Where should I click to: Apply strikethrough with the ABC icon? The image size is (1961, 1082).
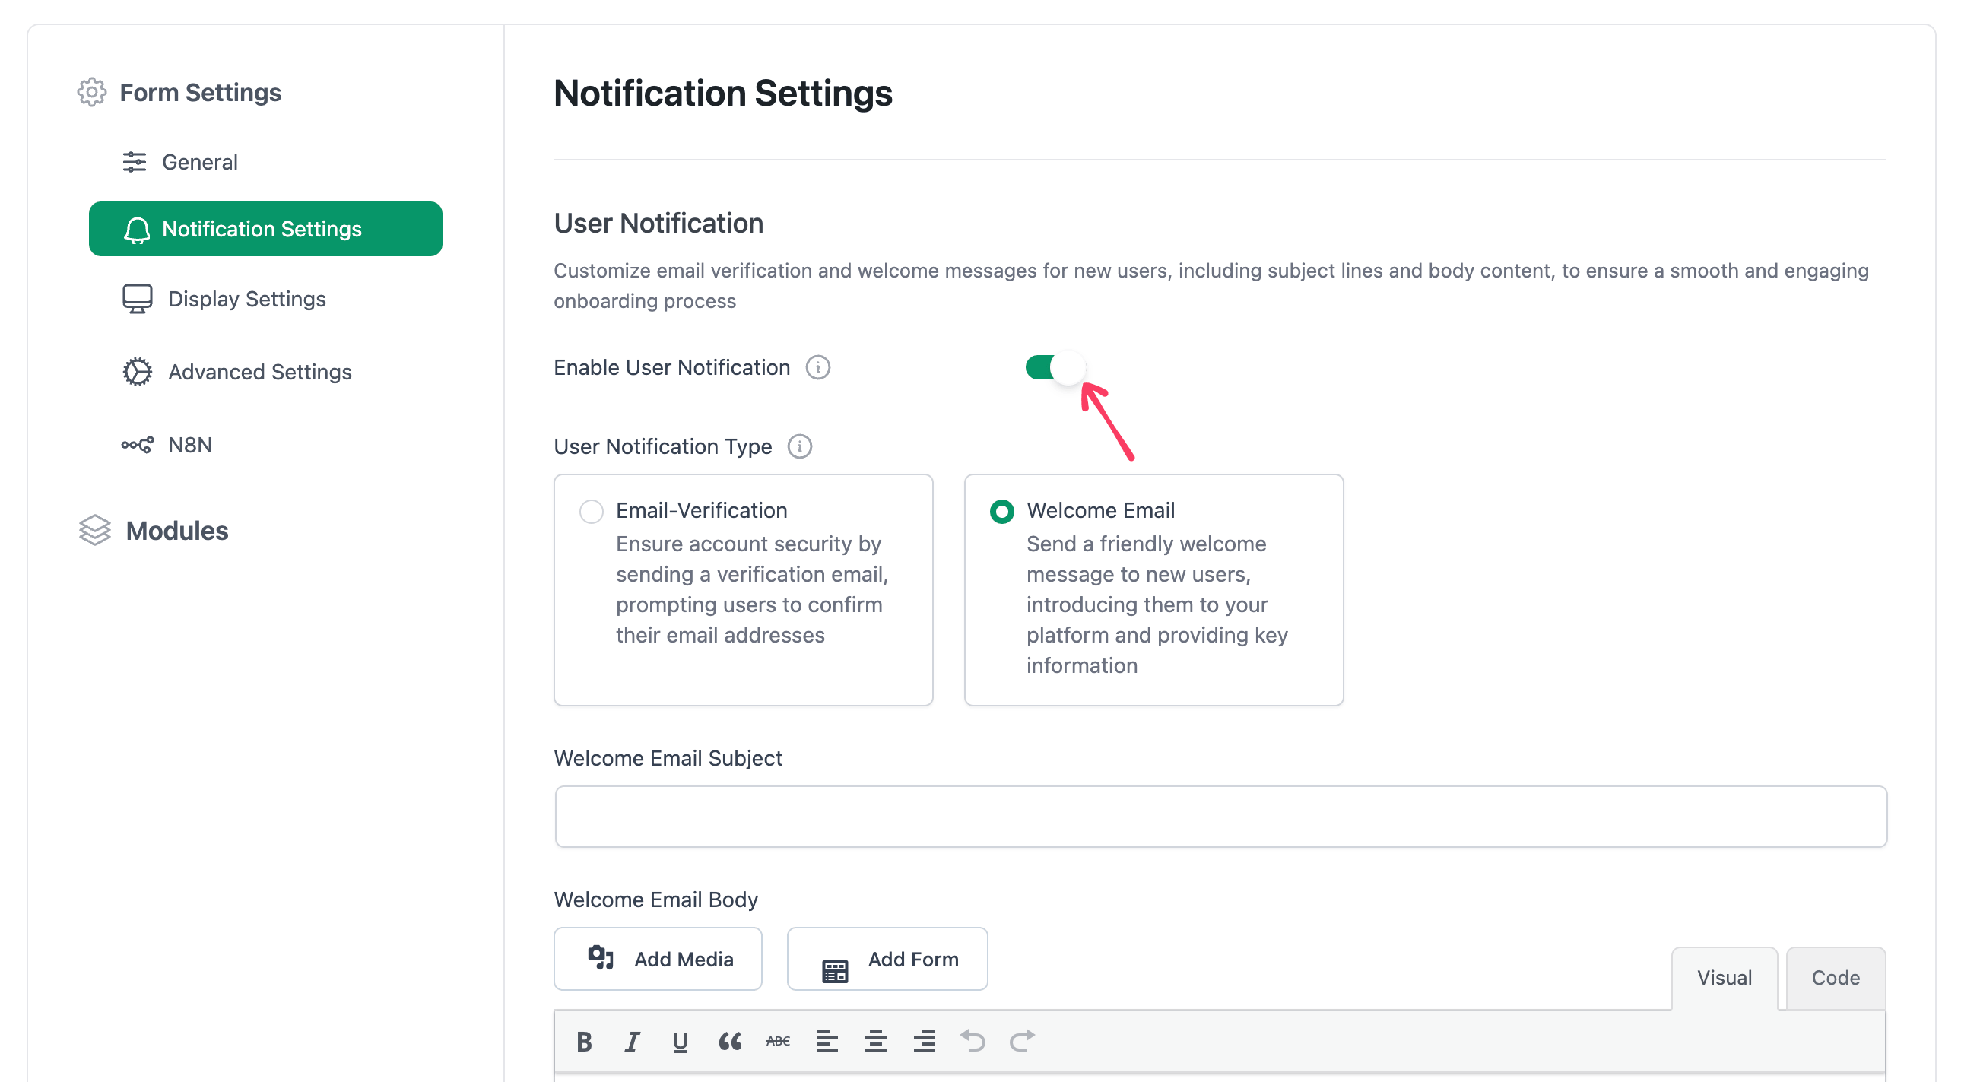[x=778, y=1042]
